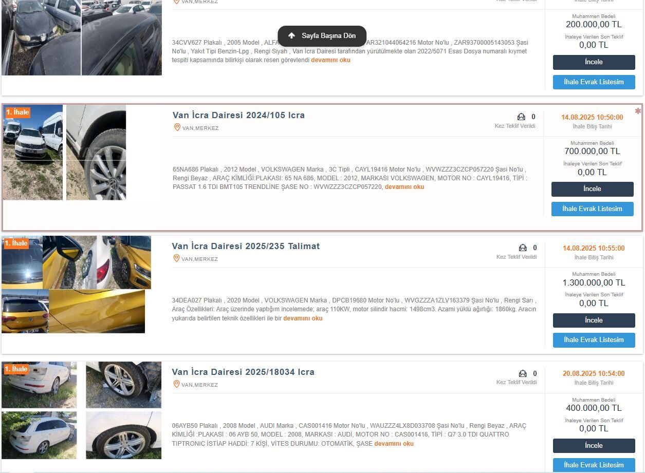Click the location pin icon in 2025/18034 Icra listing
This screenshot has height=473, width=645.
(176, 384)
